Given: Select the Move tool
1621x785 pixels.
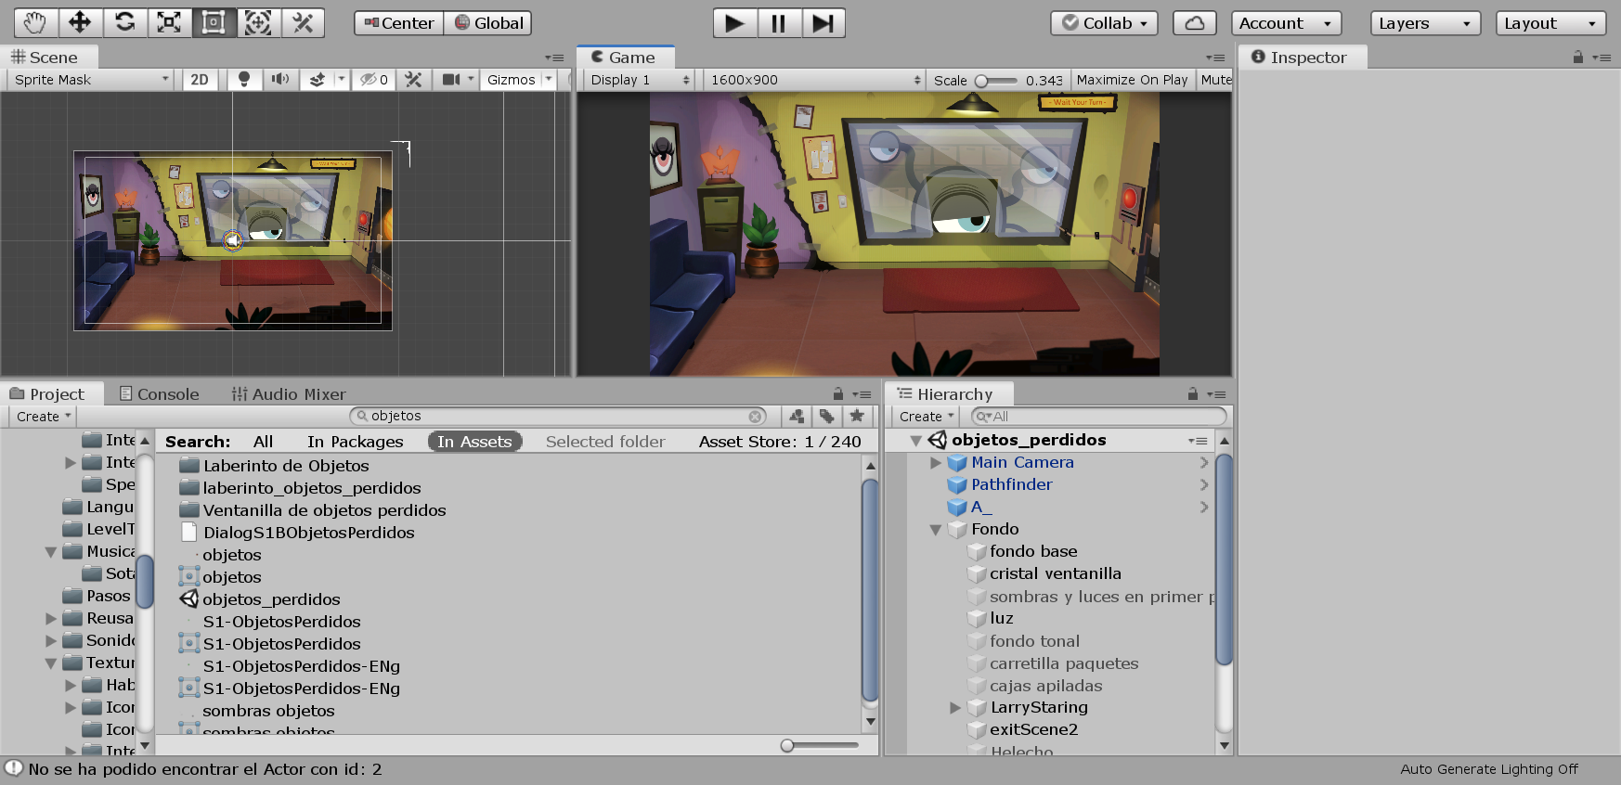Looking at the screenshot, I should point(80,23).
